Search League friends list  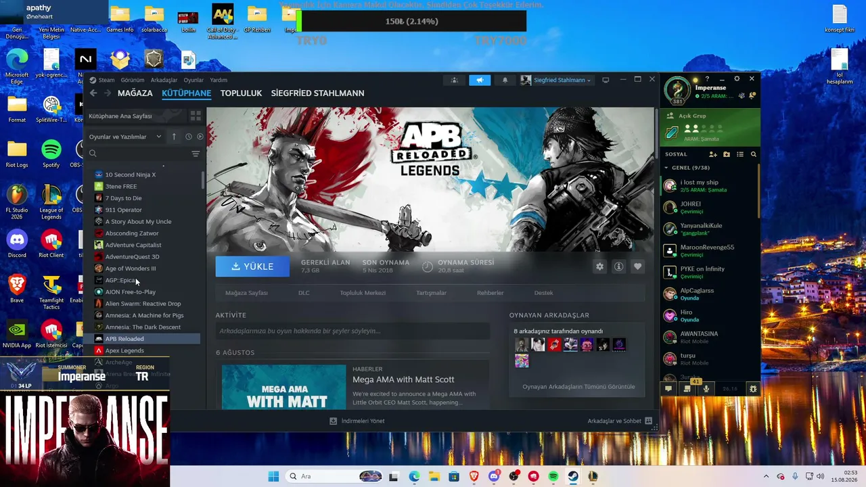point(754,154)
